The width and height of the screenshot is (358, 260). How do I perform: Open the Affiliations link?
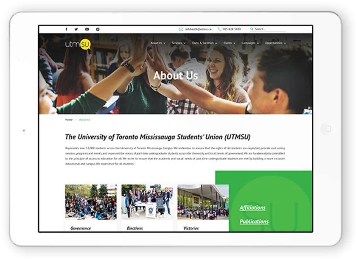[252, 207]
